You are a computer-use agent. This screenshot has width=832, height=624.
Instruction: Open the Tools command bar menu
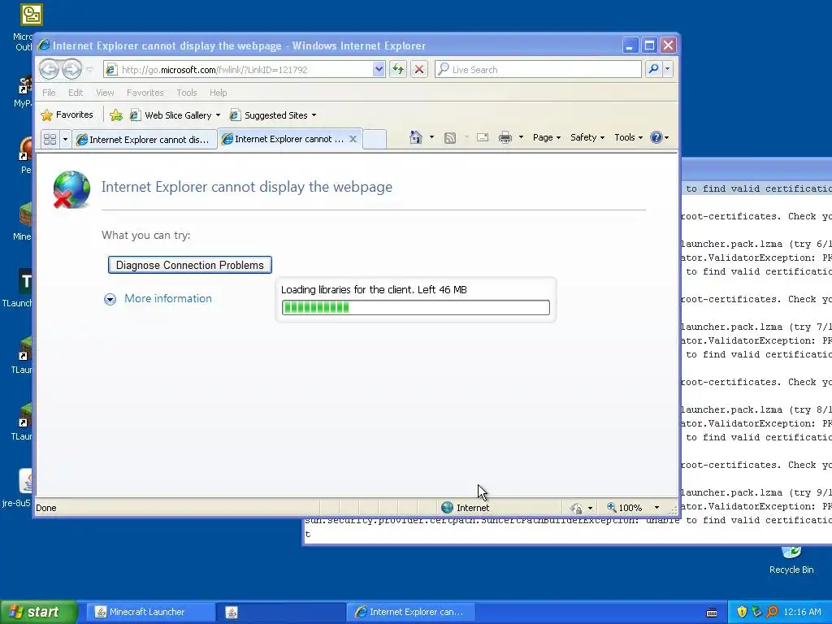click(x=628, y=137)
